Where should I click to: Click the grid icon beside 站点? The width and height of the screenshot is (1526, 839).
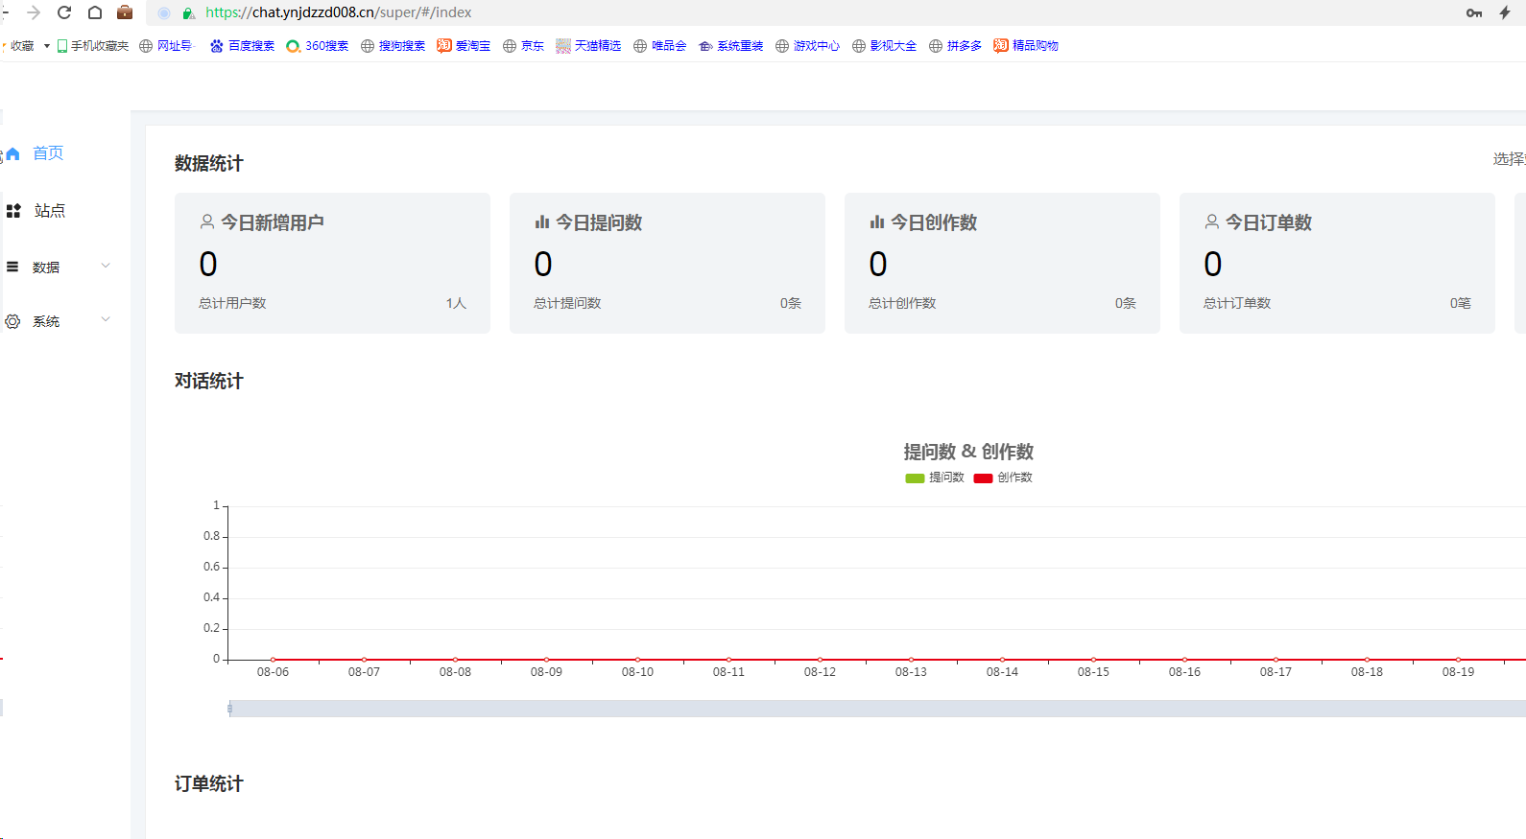point(13,211)
